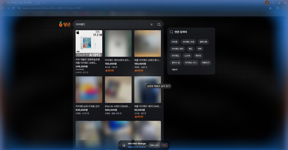Click the Stop button in agent bar
The image size is (288, 150).
(x=165, y=145)
